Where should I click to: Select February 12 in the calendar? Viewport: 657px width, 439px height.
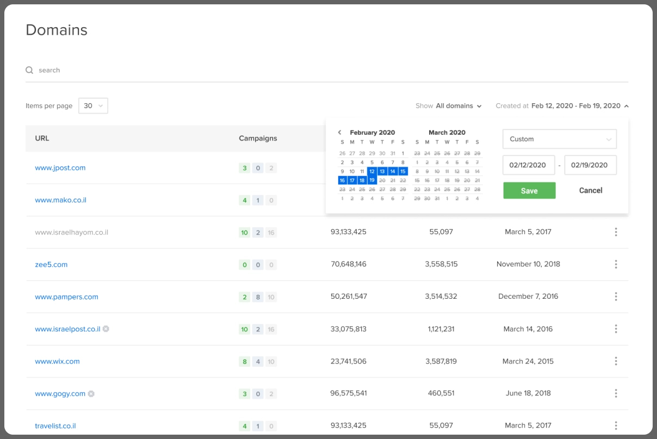[x=372, y=171]
